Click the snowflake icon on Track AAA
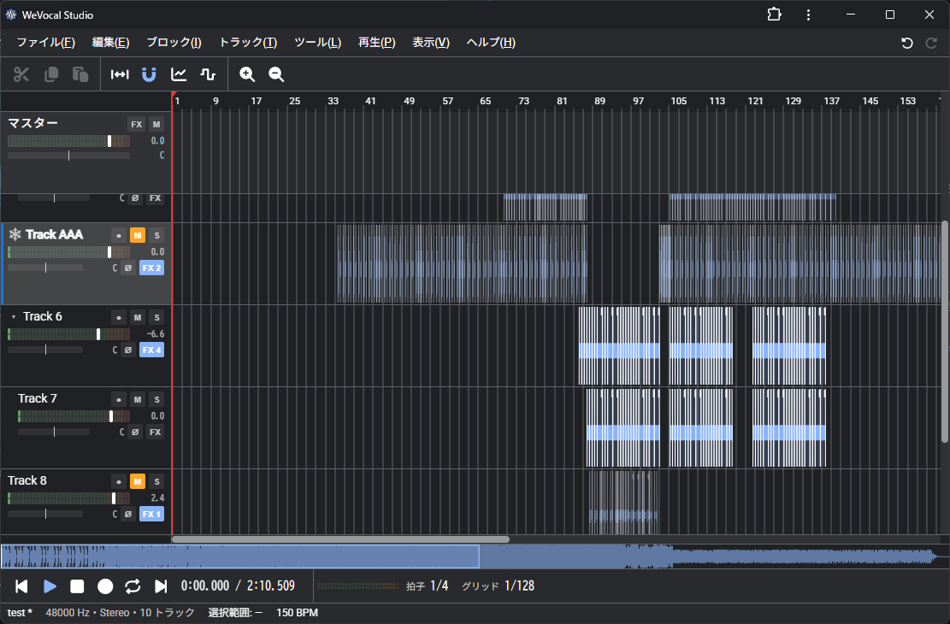 coord(15,234)
